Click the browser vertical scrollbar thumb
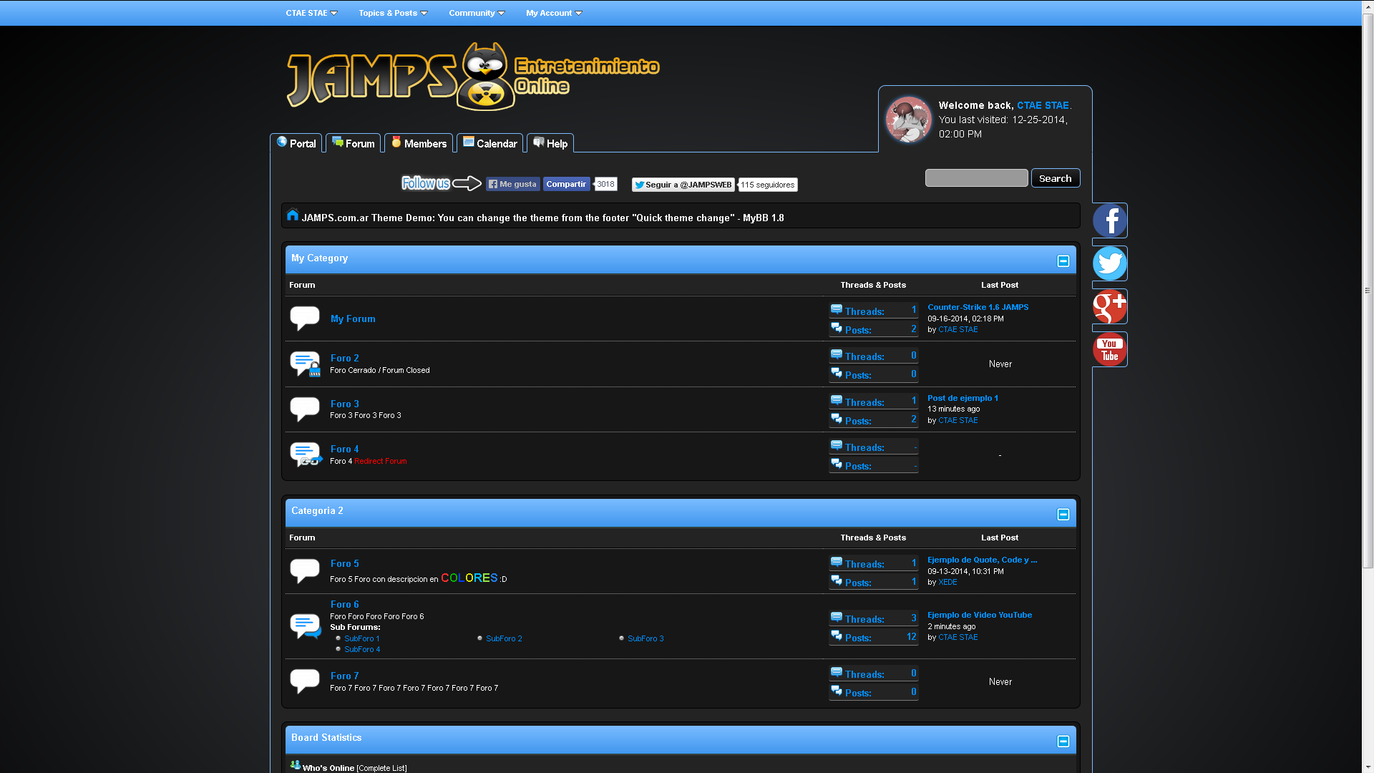This screenshot has width=1374, height=773. click(1368, 290)
